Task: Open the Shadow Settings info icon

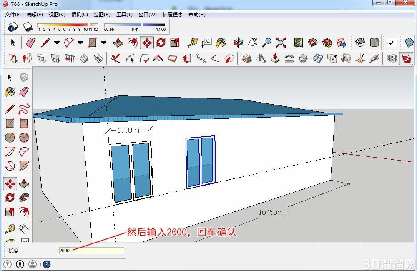Action: pos(13,27)
